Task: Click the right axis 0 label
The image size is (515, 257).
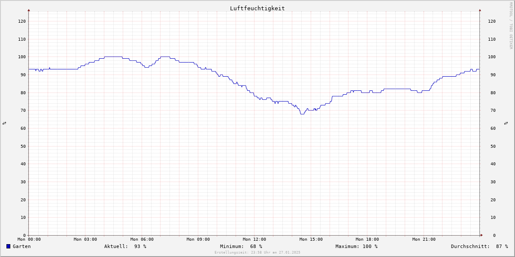Action: click(494, 235)
